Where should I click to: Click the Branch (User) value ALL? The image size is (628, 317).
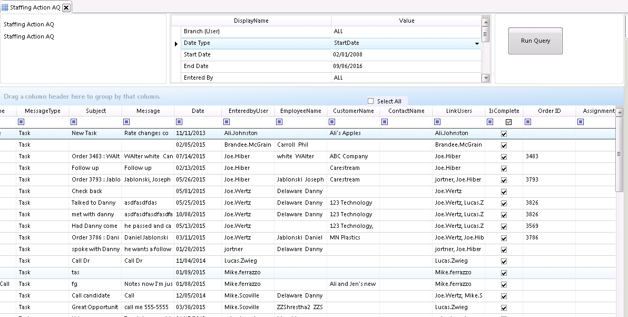pyautogui.click(x=406, y=32)
